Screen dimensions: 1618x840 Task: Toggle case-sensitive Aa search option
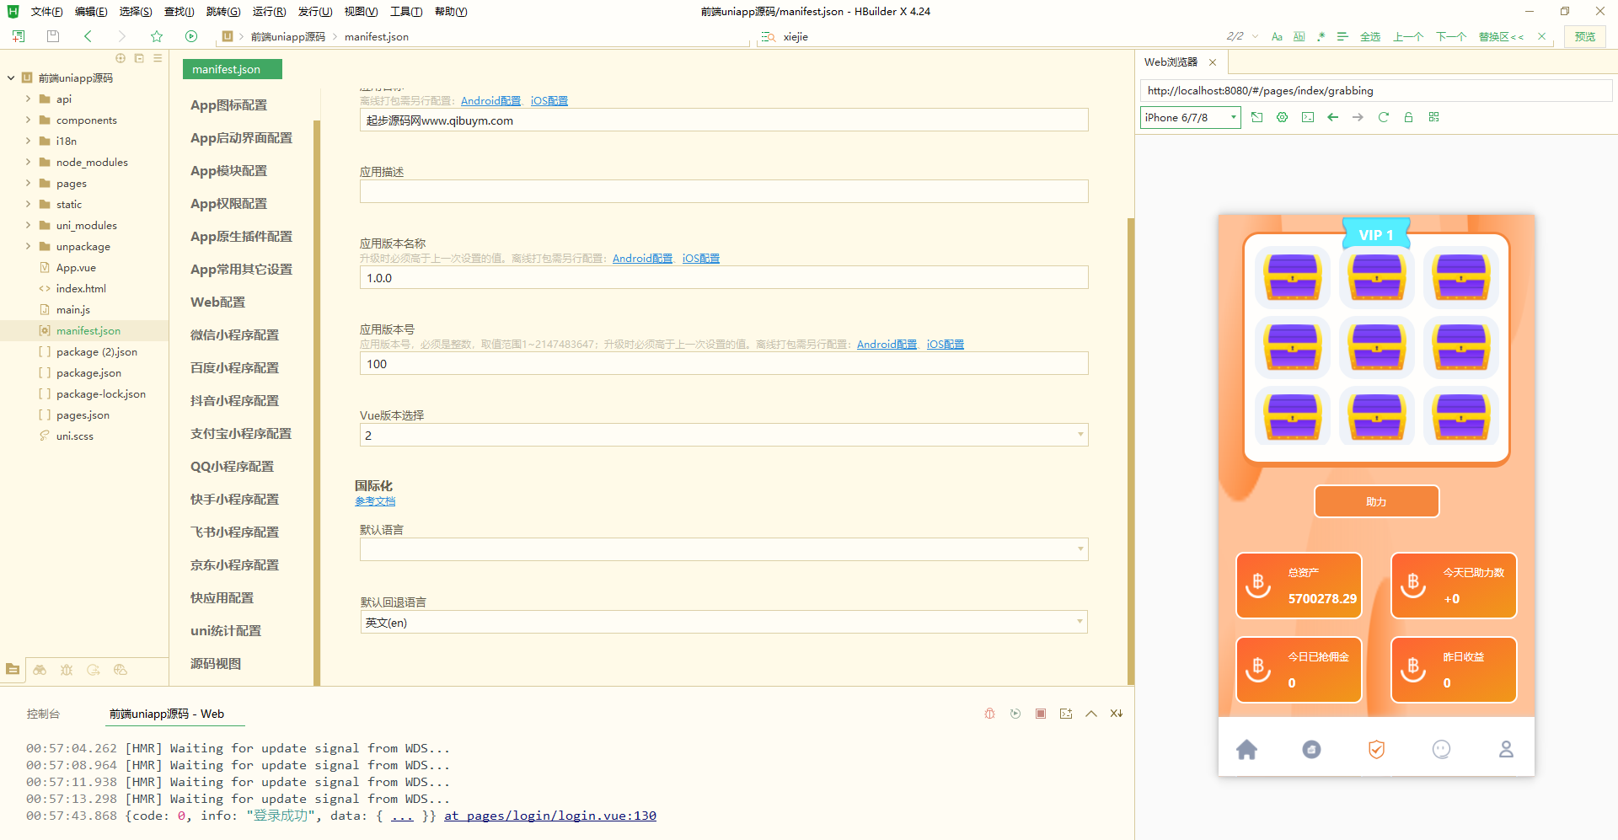tap(1277, 36)
